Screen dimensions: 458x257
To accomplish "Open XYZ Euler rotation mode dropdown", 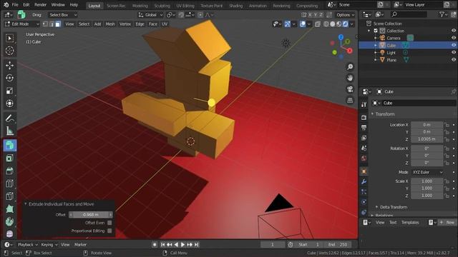I will [x=428, y=172].
